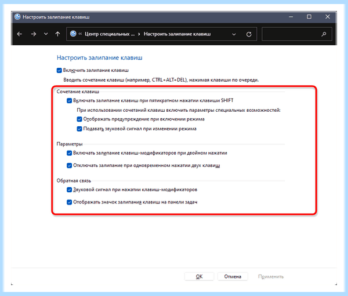
Task: Confirm settings with the OK button
Action: (x=200, y=276)
